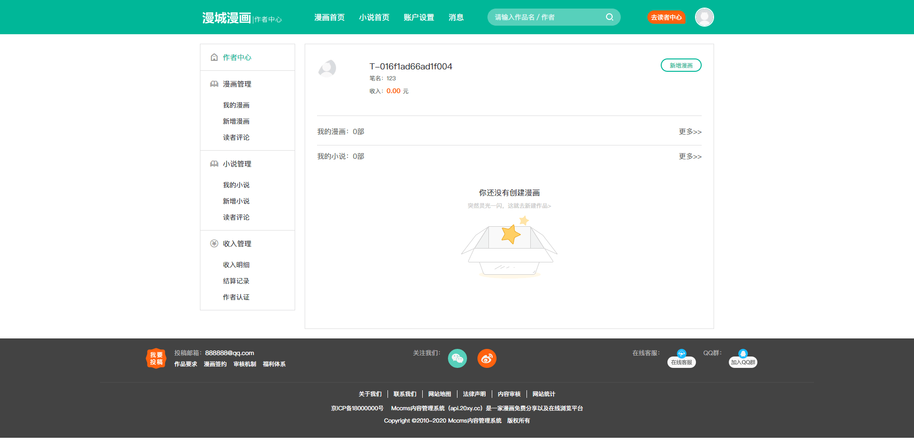Open 账户设置 in top navigation
This screenshot has height=443, width=914.
[x=419, y=18]
